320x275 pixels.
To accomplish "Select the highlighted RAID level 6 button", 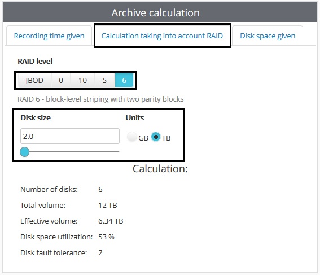I will point(124,80).
